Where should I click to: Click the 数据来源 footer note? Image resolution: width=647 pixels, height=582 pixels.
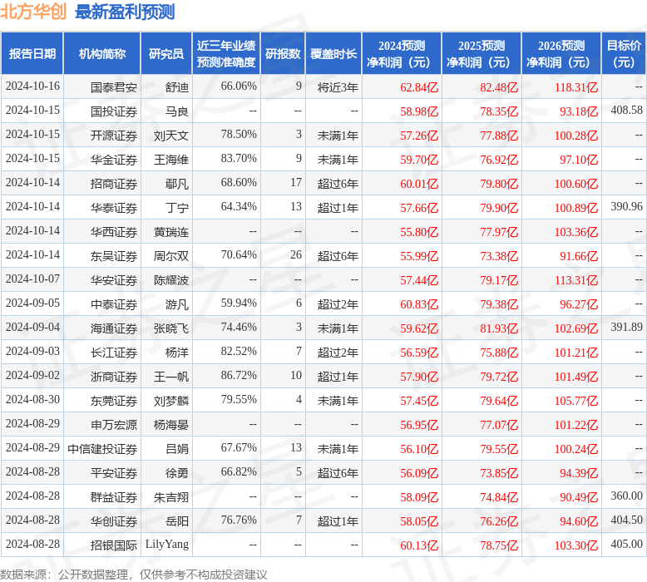tap(134, 575)
